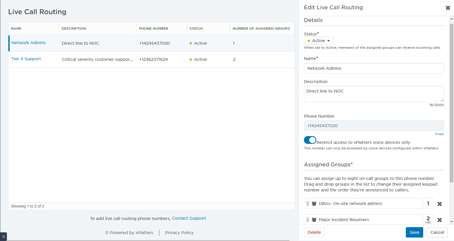
Task: Open Tier 4 Support routing entry
Action: [26, 59]
